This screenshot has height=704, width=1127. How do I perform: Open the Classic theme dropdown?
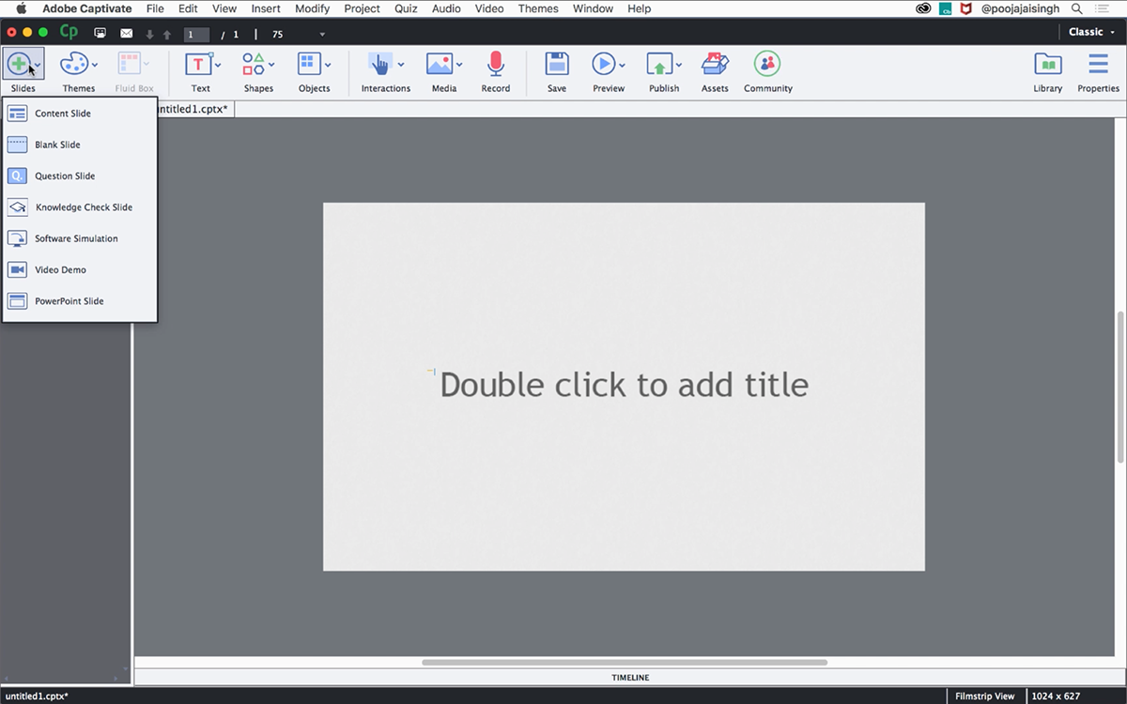1089,31
